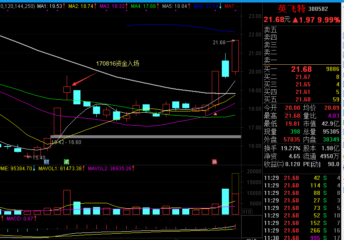Click the 买一 bid volume 9886
Viewport: 344px width, 240px height.
pyautogui.click(x=333, y=69)
